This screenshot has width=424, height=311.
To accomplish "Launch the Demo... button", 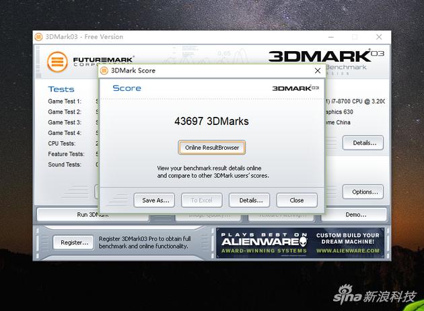I will [x=354, y=215].
